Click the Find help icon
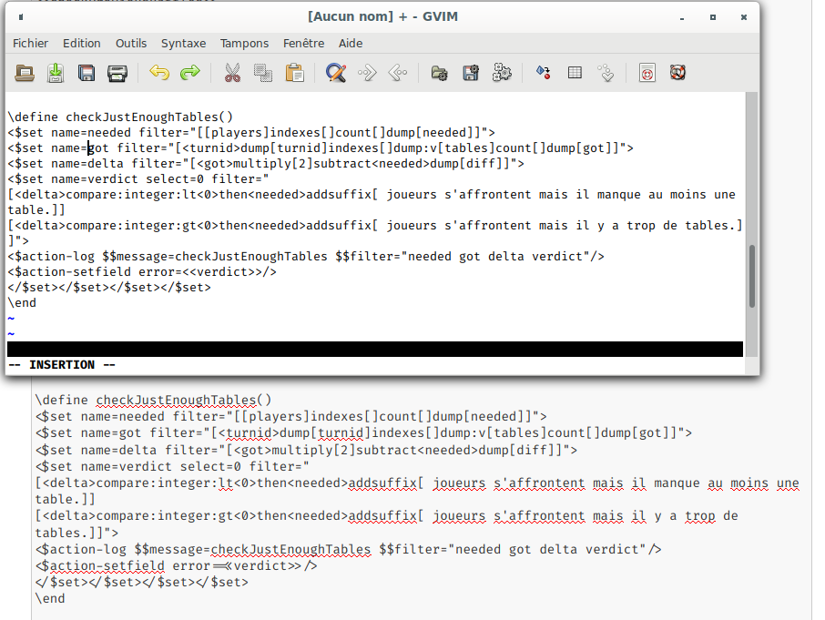 677,72
